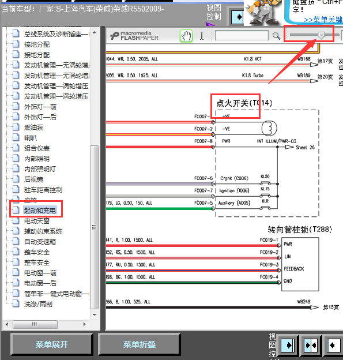343x360 pixels.
Task: Open the 电动窗—前 tree item
Action: pyautogui.click(x=40, y=273)
